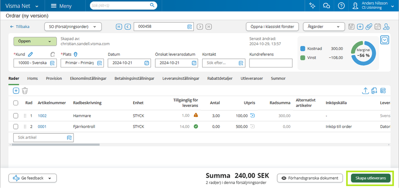Check the checkbox for row 1 Hammare

coord(16,116)
